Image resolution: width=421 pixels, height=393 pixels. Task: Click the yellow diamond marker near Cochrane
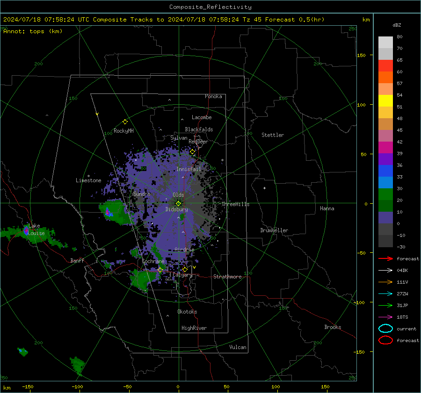coord(160,270)
